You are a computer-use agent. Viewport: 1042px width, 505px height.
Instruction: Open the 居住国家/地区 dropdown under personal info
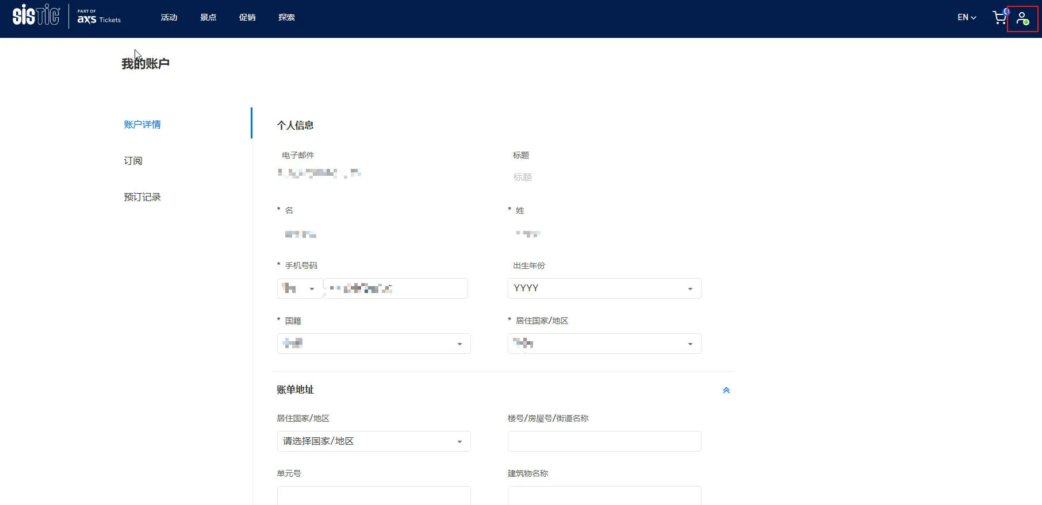pyautogui.click(x=604, y=344)
